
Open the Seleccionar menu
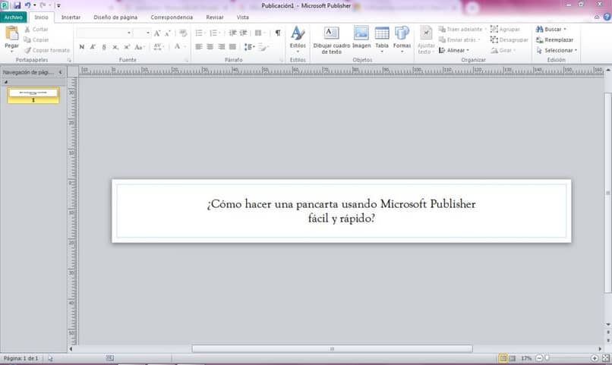557,50
